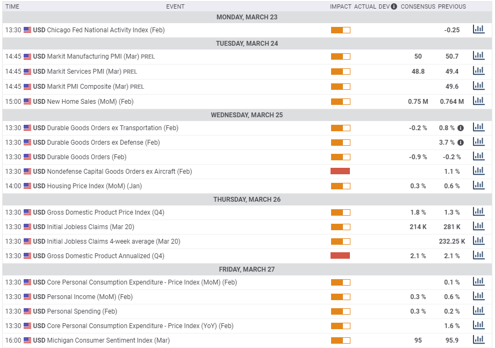Click the CONSENSUS column header
Viewport: 495px width, 348px height.
click(418, 6)
